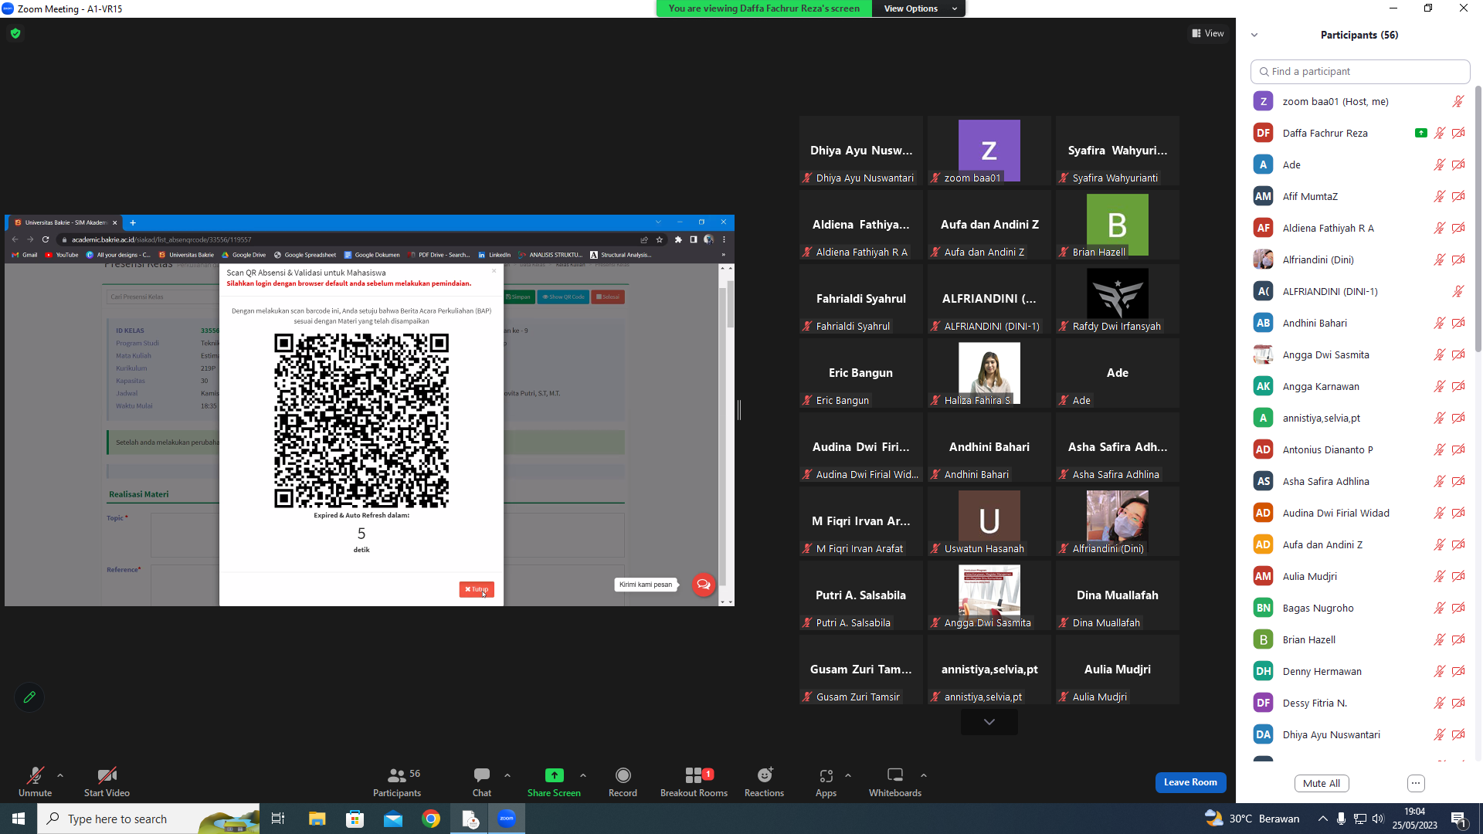The width and height of the screenshot is (1483, 834).
Task: Select the Rafdy Dwi Irfansyah video tile
Action: 1118,300
